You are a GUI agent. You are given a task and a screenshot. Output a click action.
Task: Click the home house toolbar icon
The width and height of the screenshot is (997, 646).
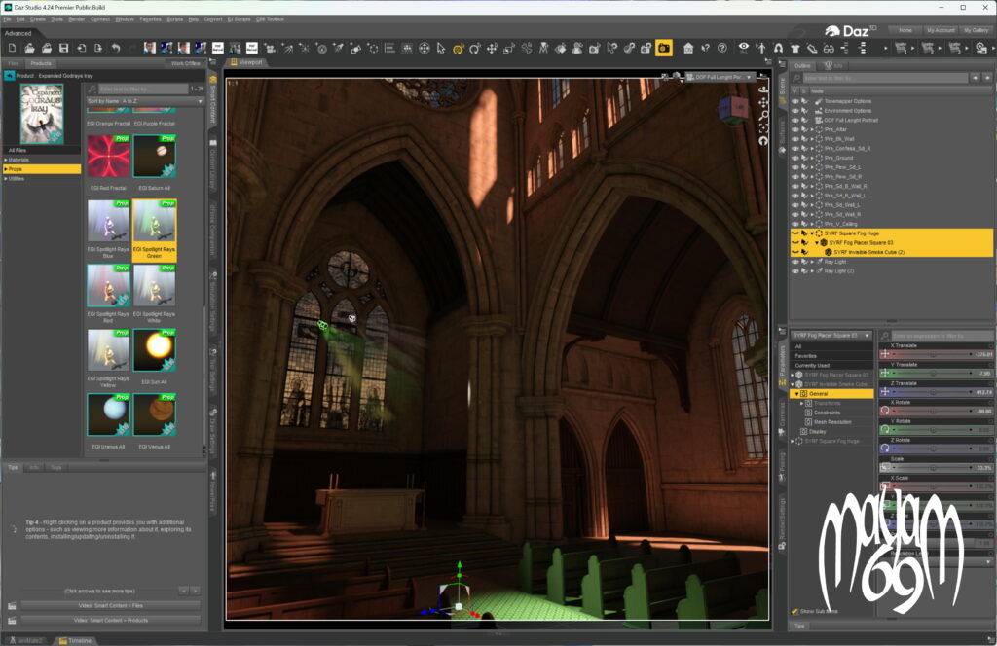(688, 48)
